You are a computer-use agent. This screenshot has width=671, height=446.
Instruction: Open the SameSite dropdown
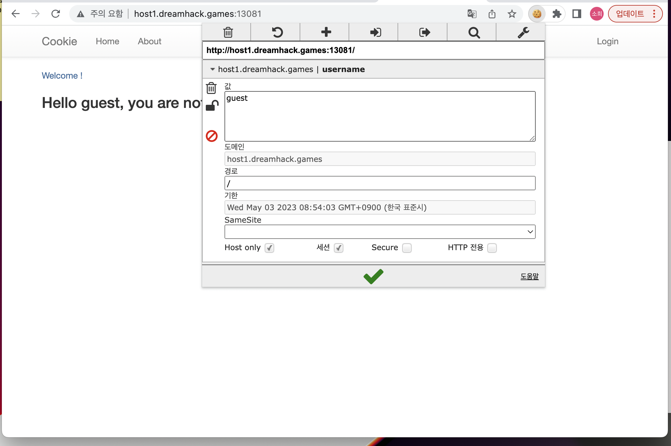point(379,232)
